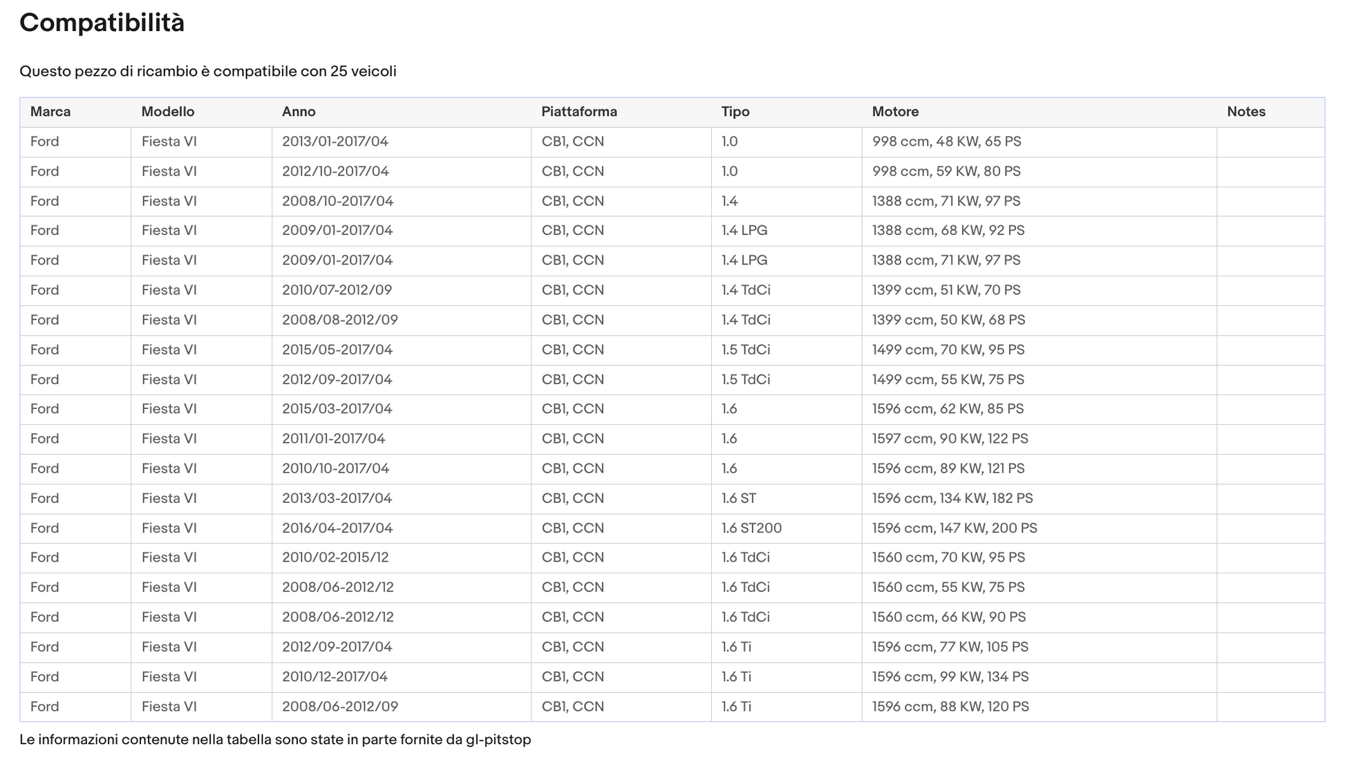The image size is (1345, 762).
Task: Click the 1597 ccm, 90 KW, 122 PS cell
Action: click(950, 439)
